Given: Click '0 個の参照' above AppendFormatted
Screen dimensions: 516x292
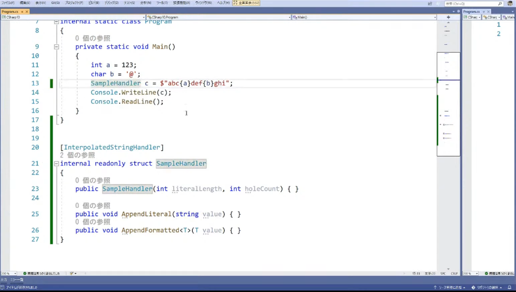Looking at the screenshot, I should 92,222.
